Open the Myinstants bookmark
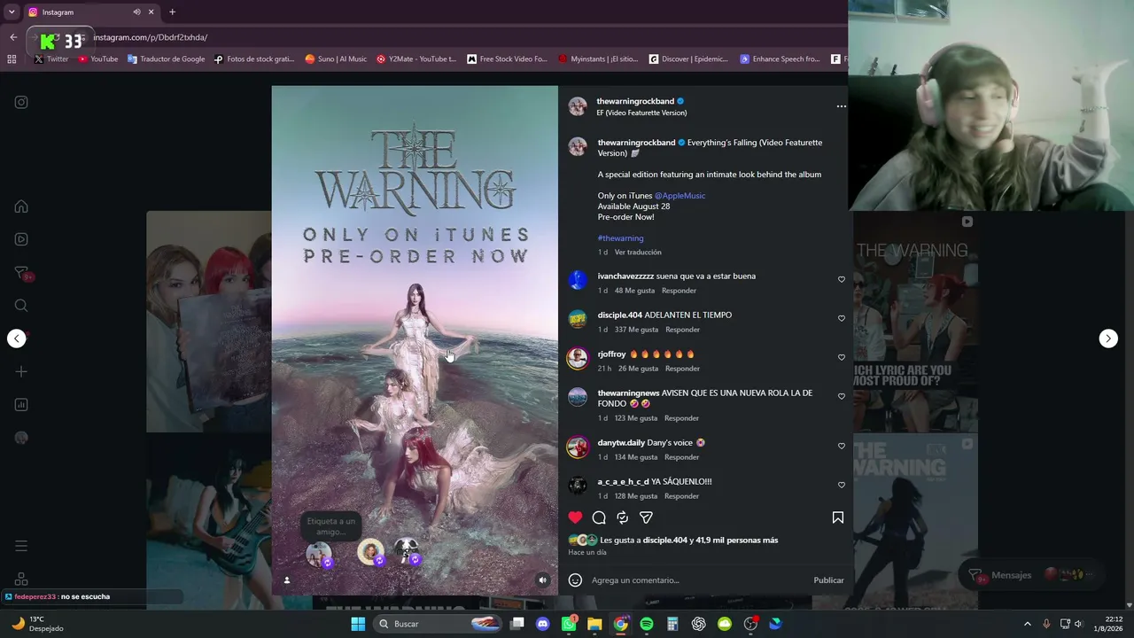This screenshot has height=638, width=1134. [x=598, y=59]
